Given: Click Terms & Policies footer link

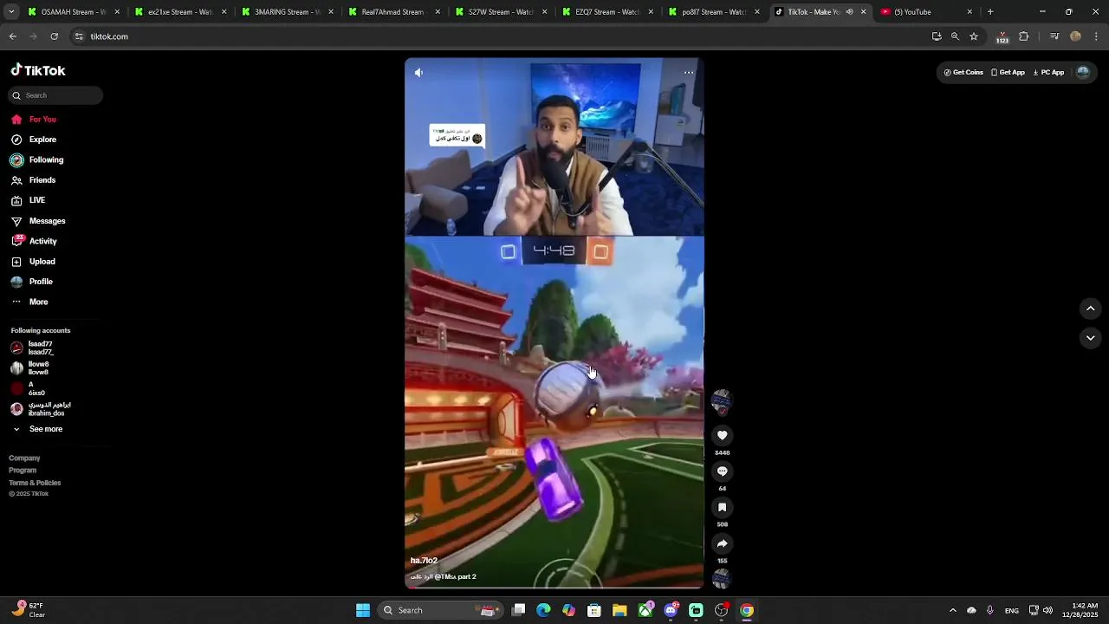Looking at the screenshot, I should tap(35, 483).
